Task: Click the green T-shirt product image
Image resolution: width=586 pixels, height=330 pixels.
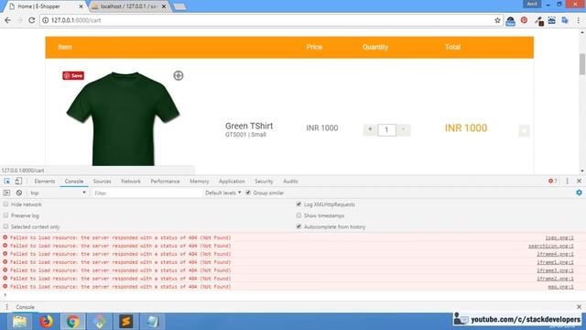Action: [123, 118]
